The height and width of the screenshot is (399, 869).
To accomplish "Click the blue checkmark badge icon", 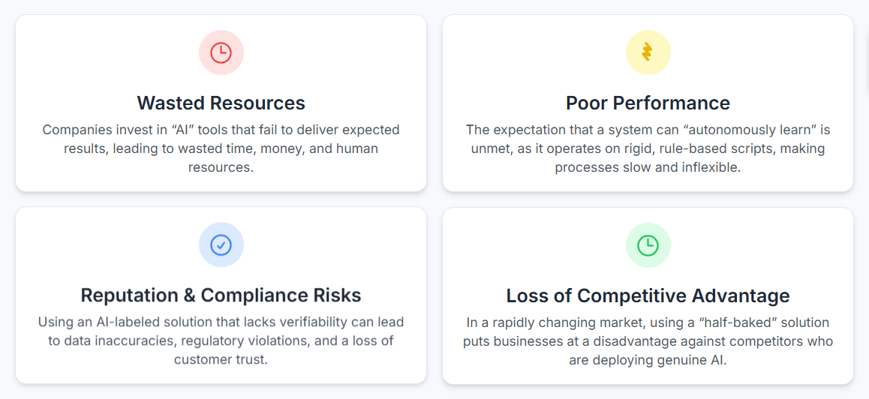I will coord(221,244).
